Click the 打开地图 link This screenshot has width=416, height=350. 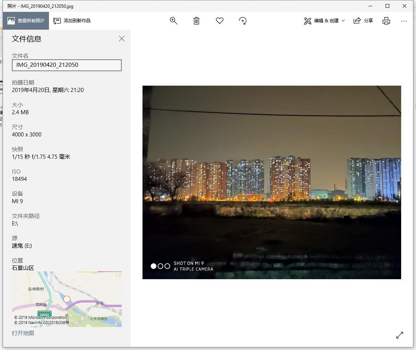point(23,333)
